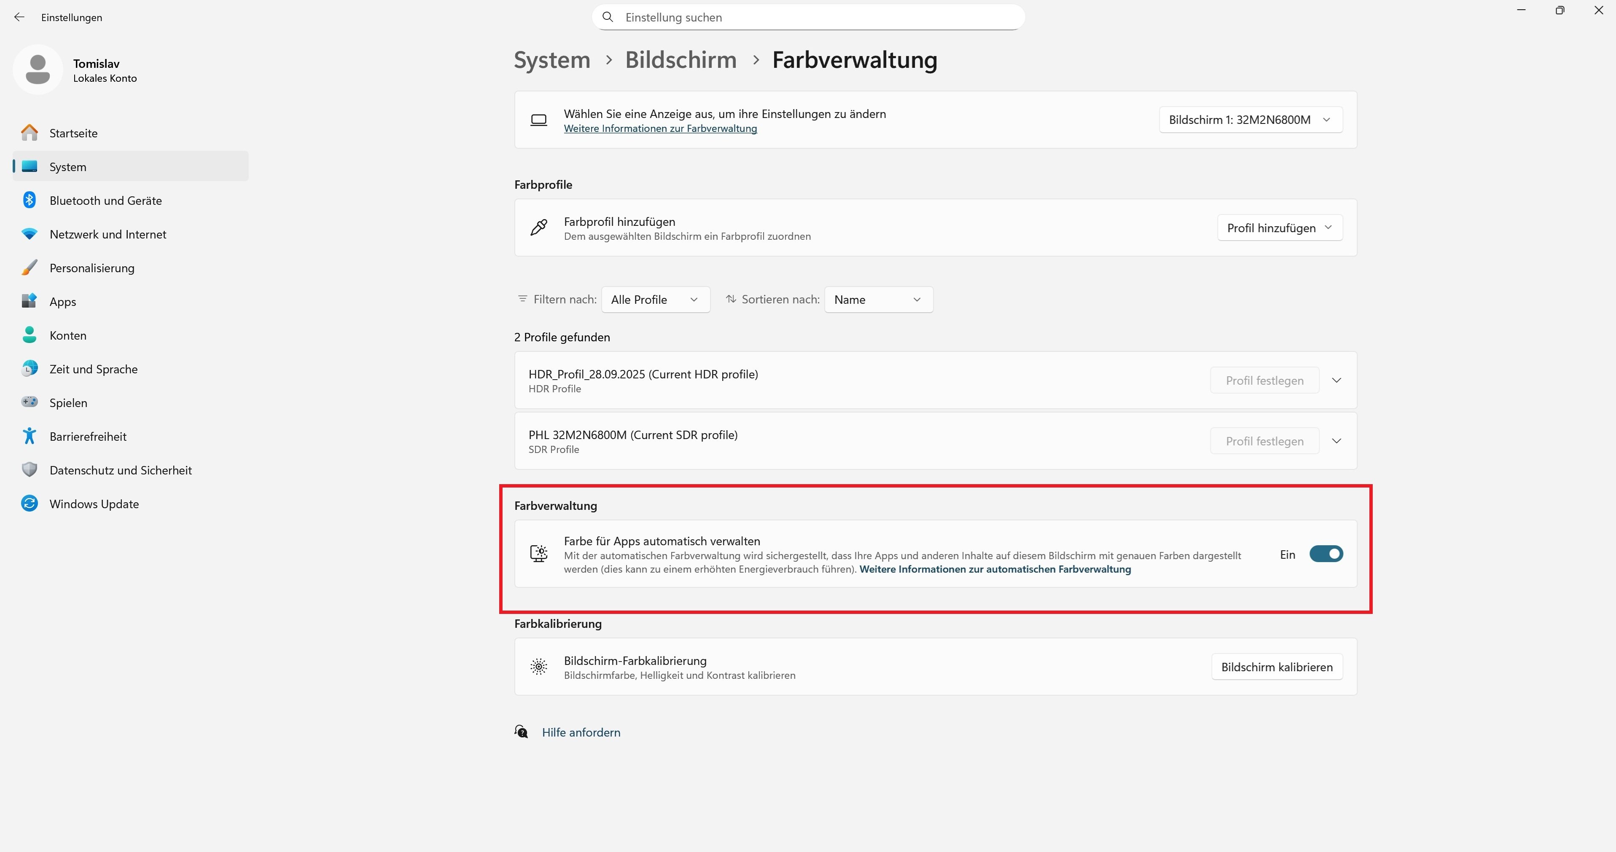Open Bluetooth und Geräte via its icon

pyautogui.click(x=30, y=200)
